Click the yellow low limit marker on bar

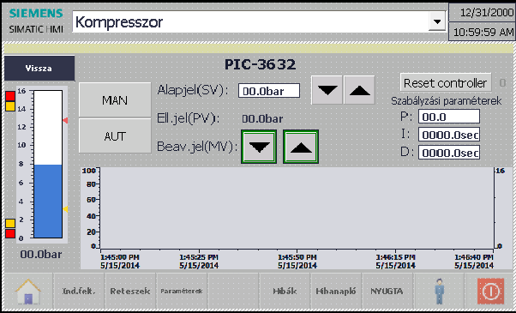click(65, 209)
